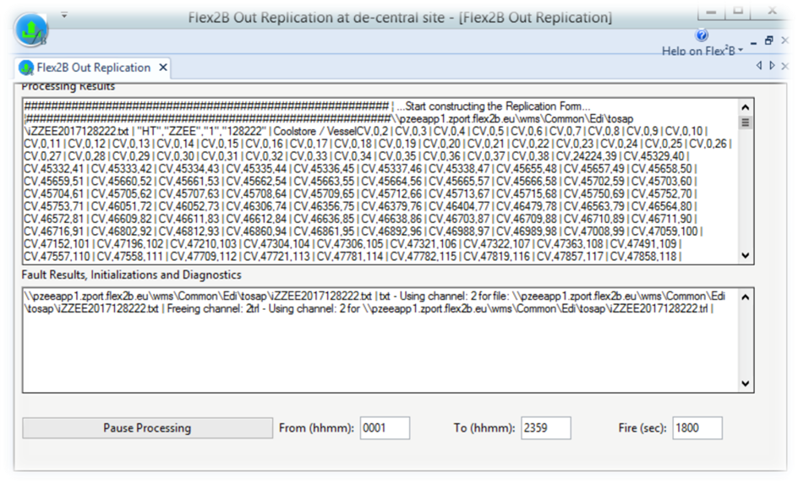
Task: Select the Flex2B Out Replication tab
Action: point(93,68)
